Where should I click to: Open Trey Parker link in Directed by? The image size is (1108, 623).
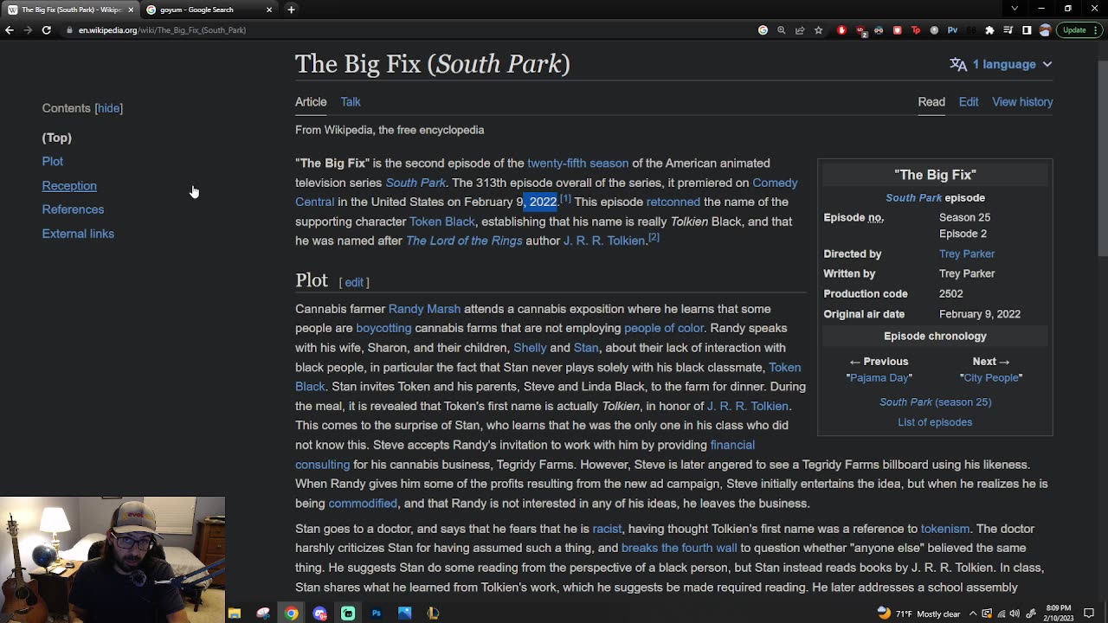[x=967, y=254]
